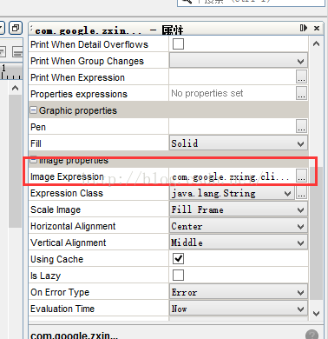The height and width of the screenshot is (339, 328).
Task: Open Properties expressions editor button
Action: [301, 93]
